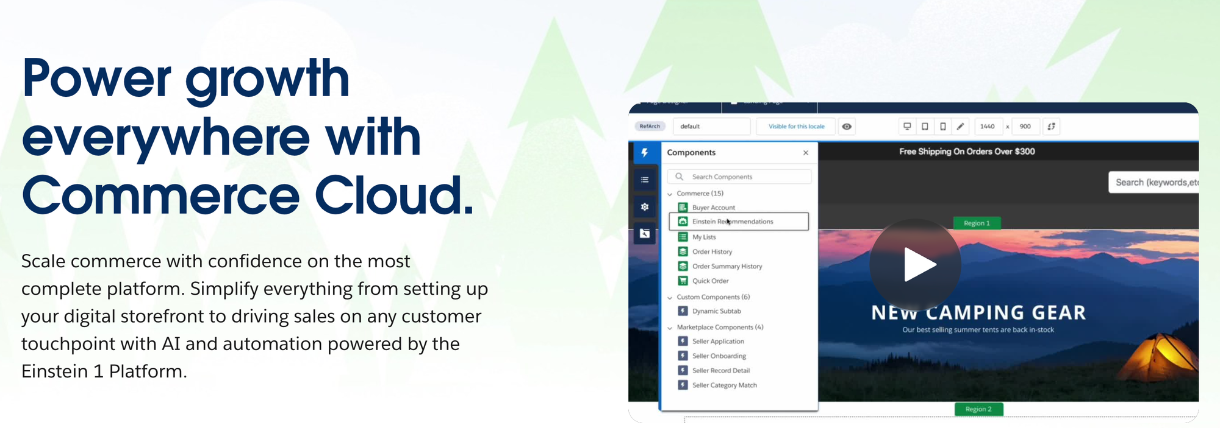Image resolution: width=1220 pixels, height=428 pixels.
Task: Click the 'Scale commerce with confidence' paragraph
Action: 254,316
